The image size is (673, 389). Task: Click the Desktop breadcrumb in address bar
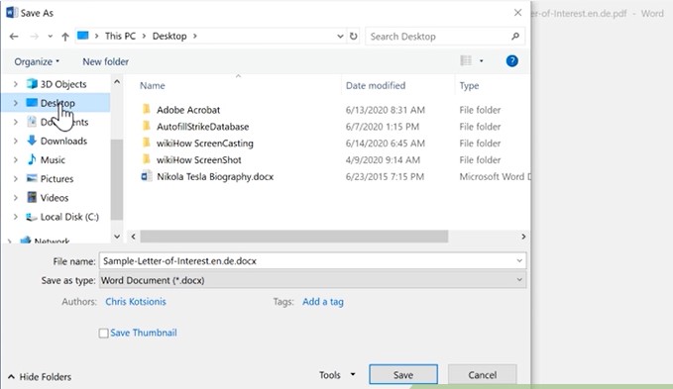point(169,36)
